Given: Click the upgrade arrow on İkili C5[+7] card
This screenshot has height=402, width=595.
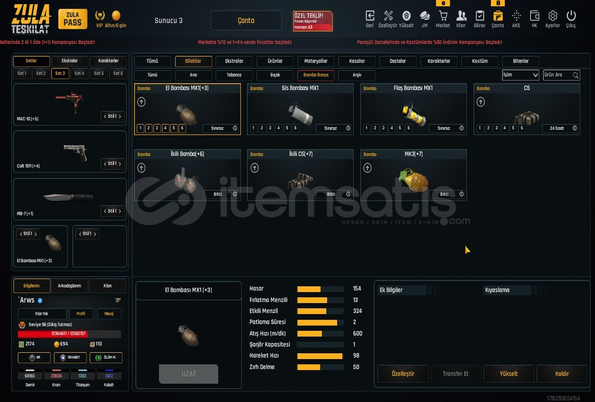Looking at the screenshot, I should [255, 168].
